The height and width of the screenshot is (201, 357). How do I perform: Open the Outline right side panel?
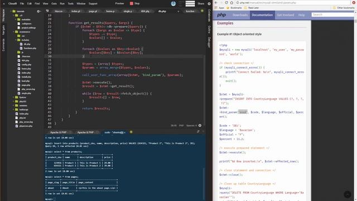[209, 30]
